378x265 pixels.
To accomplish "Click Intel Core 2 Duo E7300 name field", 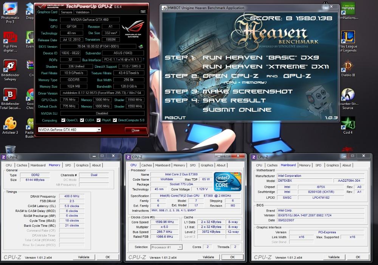I will click(x=181, y=174).
